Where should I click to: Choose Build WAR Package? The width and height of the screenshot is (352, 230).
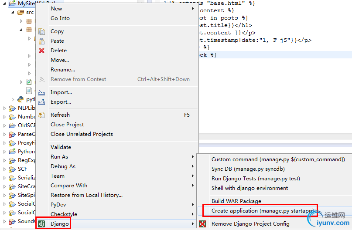236,201
